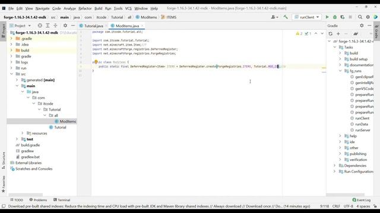
Task: Expand Gradle Run Configurations node
Action: click(x=334, y=172)
